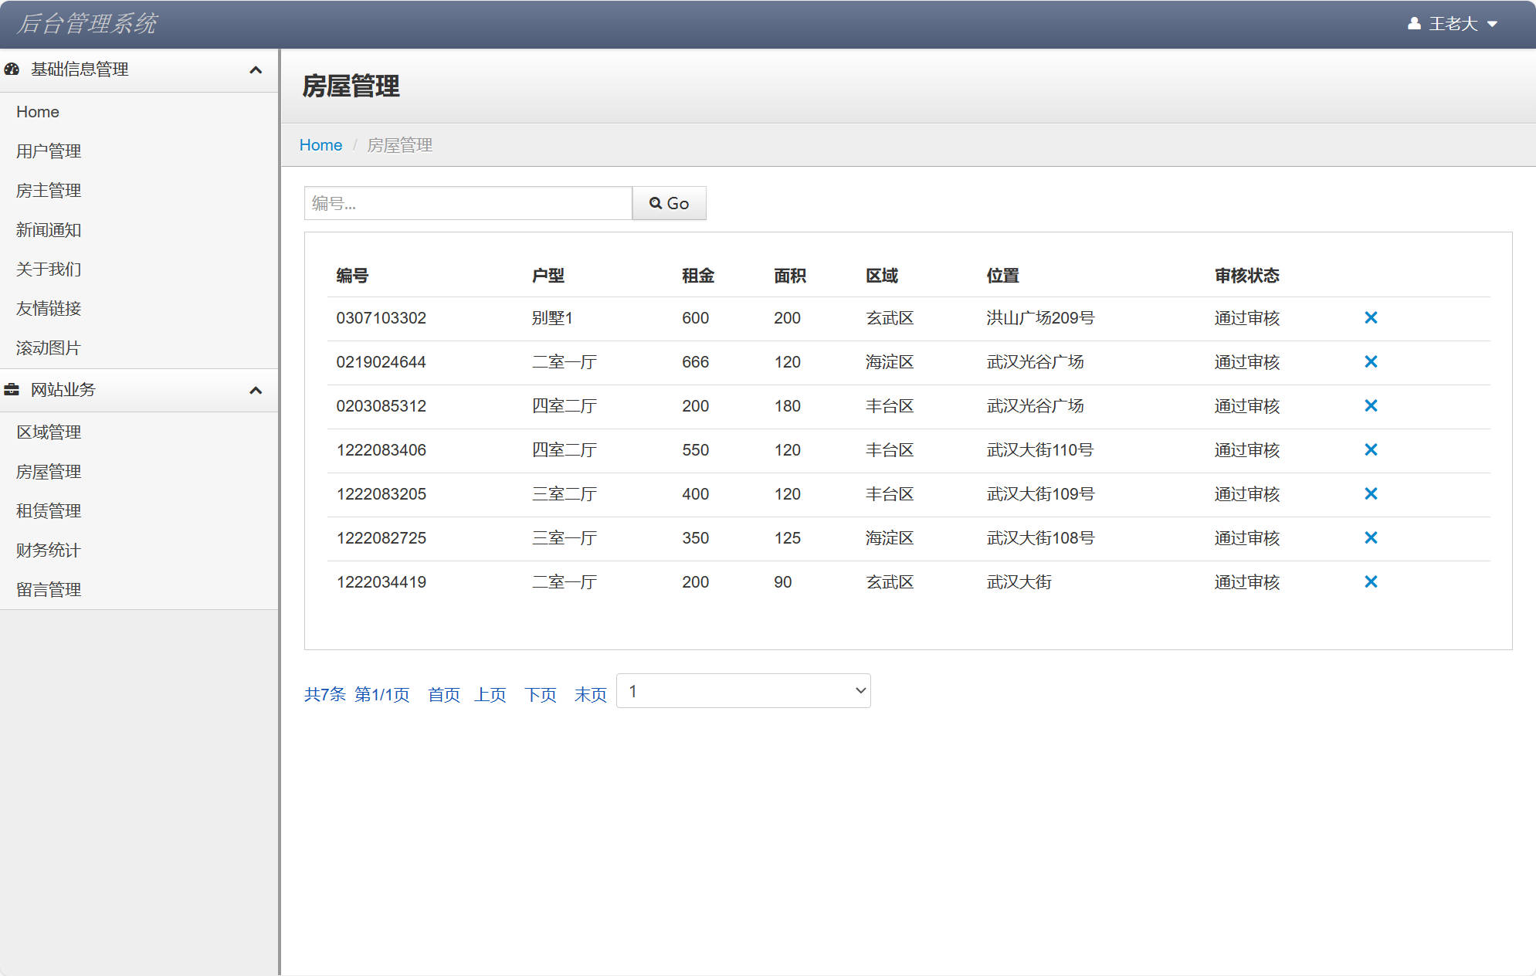Open 王老大 user menu caret
This screenshot has height=976, width=1536.
[x=1492, y=24]
